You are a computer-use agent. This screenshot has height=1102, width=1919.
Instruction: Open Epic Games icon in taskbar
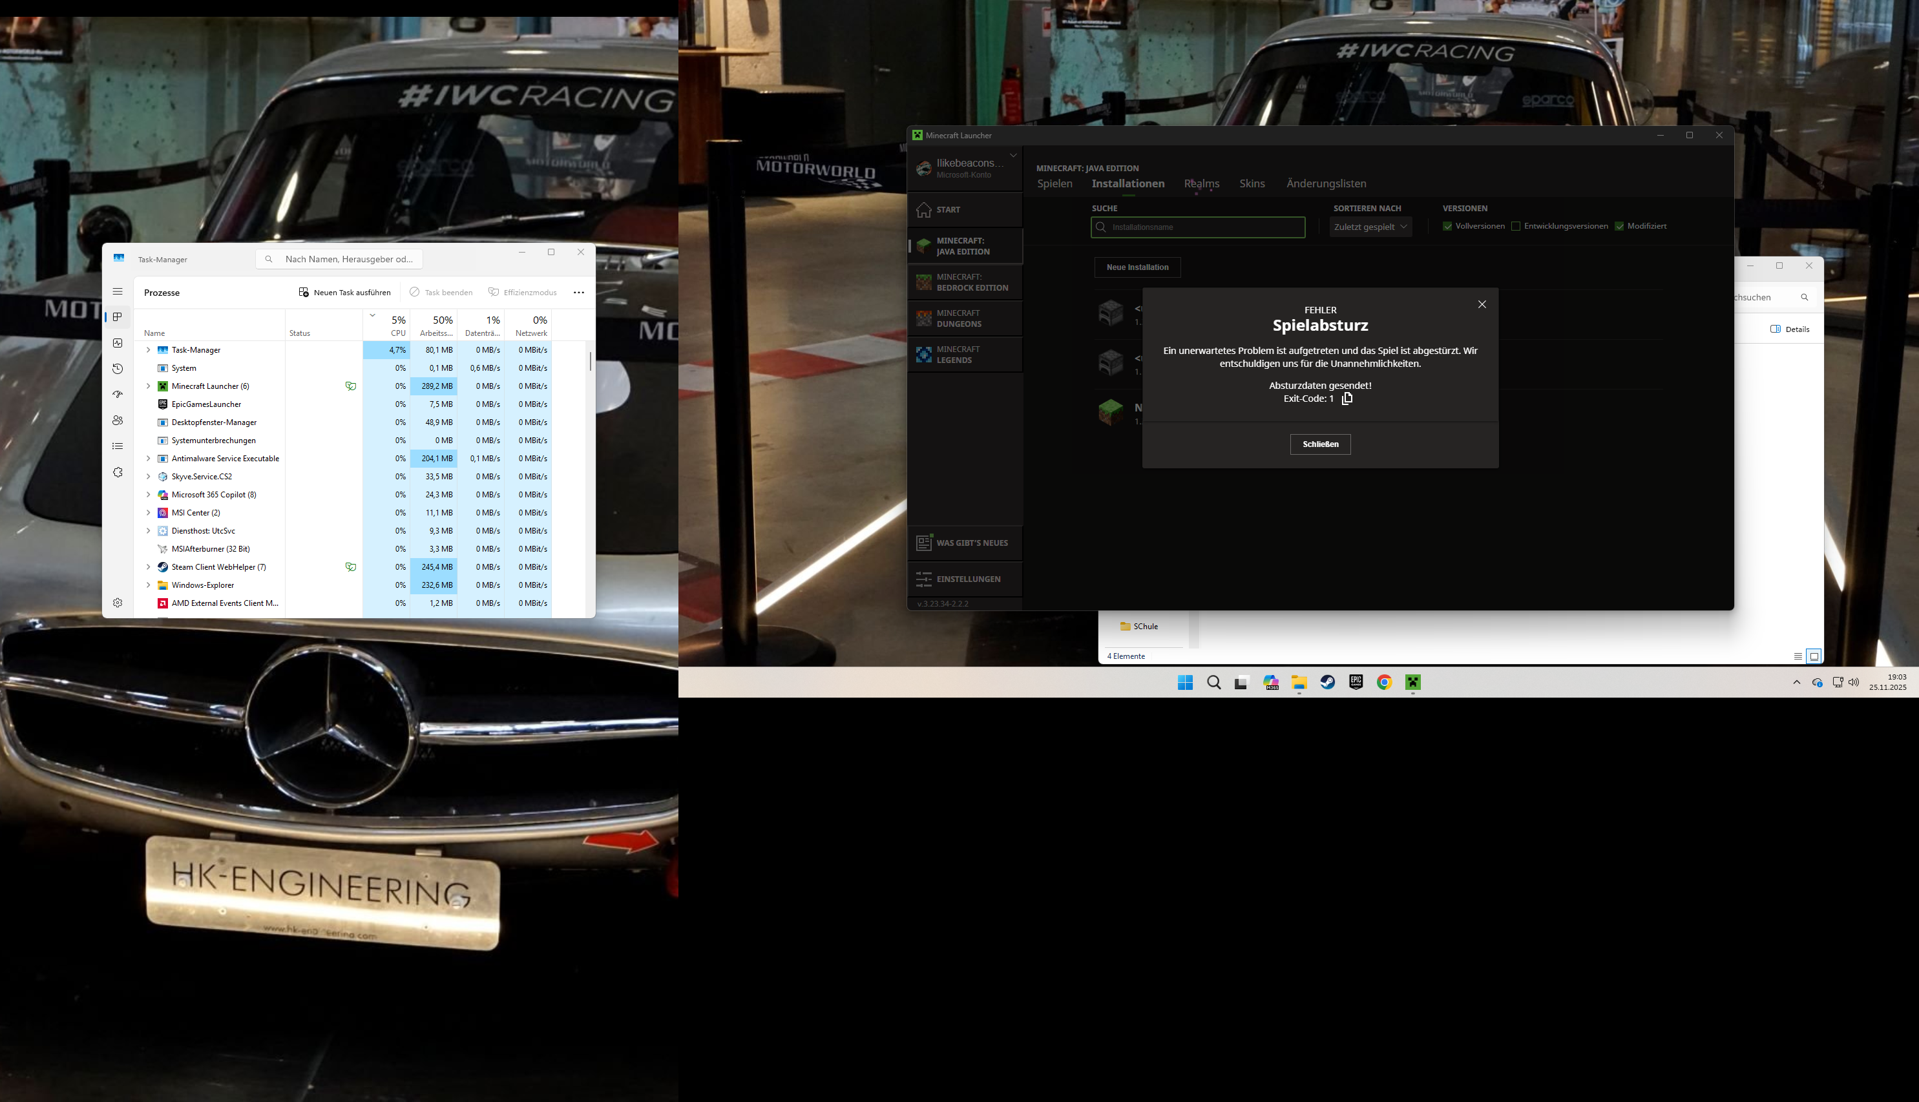click(1356, 683)
